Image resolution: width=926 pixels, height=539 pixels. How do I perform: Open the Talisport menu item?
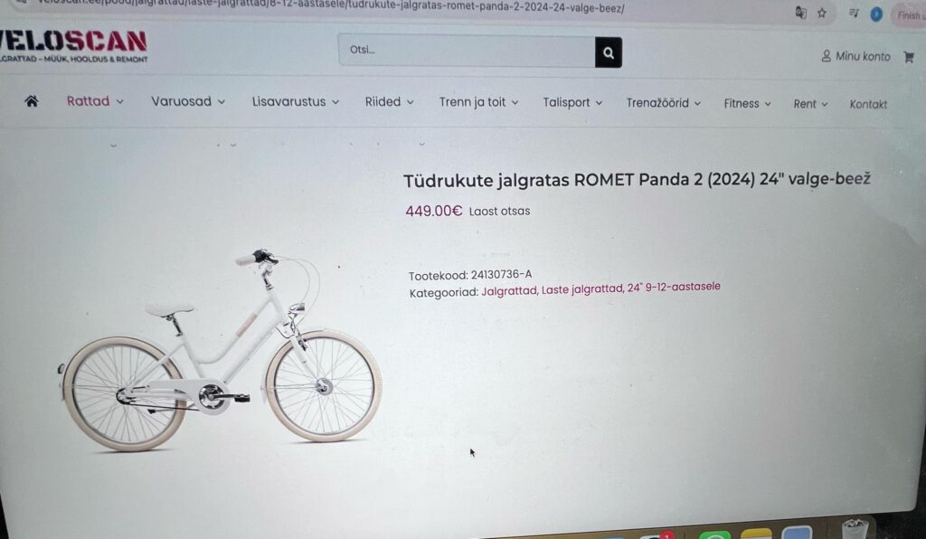click(x=572, y=103)
